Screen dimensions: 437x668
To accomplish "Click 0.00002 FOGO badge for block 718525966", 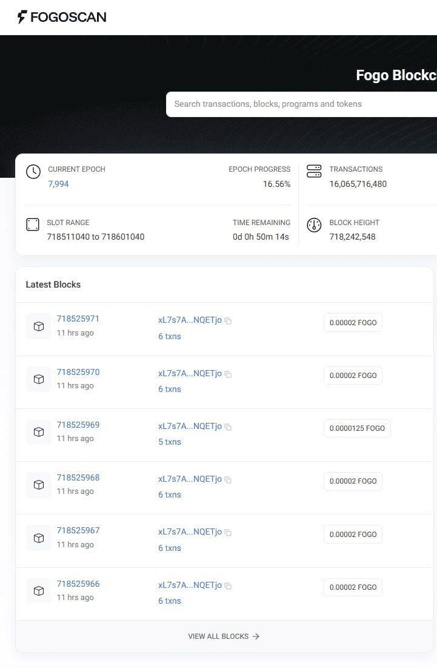I will point(353,587).
